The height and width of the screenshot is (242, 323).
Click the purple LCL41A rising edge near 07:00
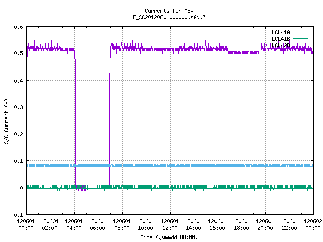110,124
